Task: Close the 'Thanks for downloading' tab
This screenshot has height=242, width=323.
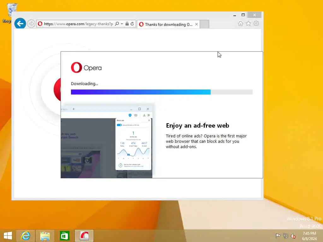Action: pos(197,24)
